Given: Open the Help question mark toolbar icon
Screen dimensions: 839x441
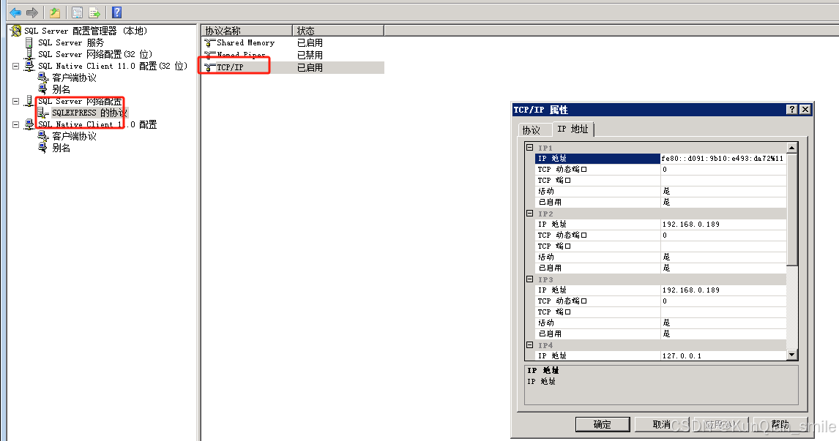Looking at the screenshot, I should (117, 12).
